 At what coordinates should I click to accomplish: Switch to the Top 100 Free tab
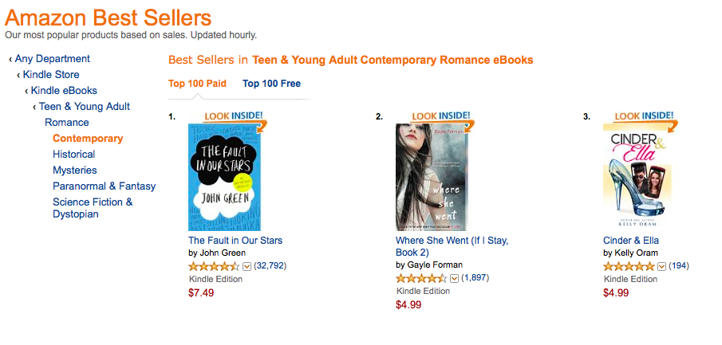(271, 83)
